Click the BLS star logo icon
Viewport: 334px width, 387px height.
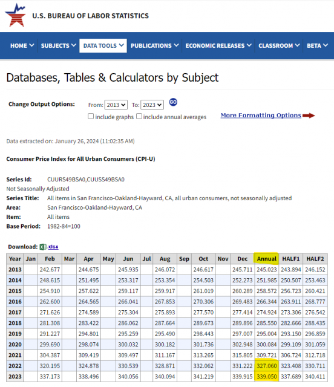[15, 15]
